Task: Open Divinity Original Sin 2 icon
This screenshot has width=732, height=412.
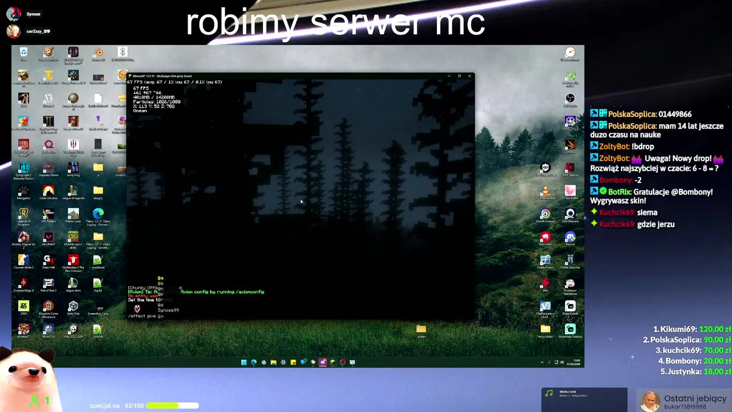Action: pyautogui.click(x=23, y=239)
